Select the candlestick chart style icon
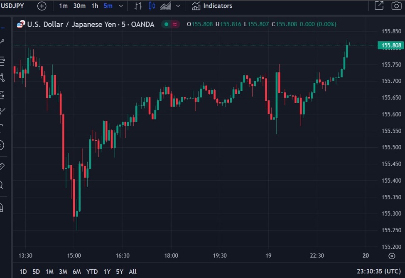This screenshot has height=278, width=405. click(152, 6)
